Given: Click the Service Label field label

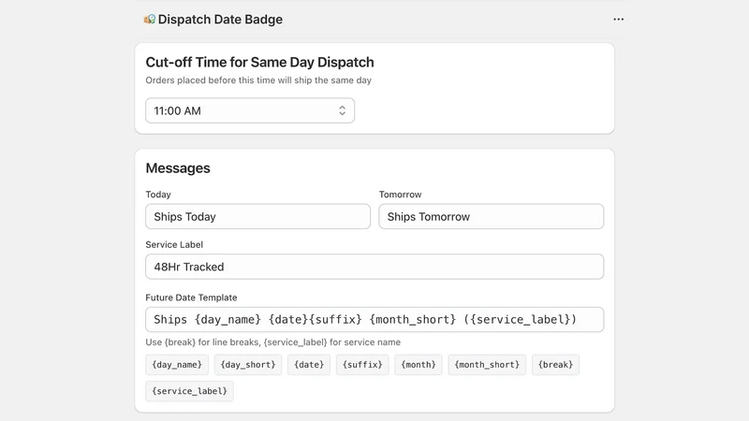Looking at the screenshot, I should click(x=174, y=244).
